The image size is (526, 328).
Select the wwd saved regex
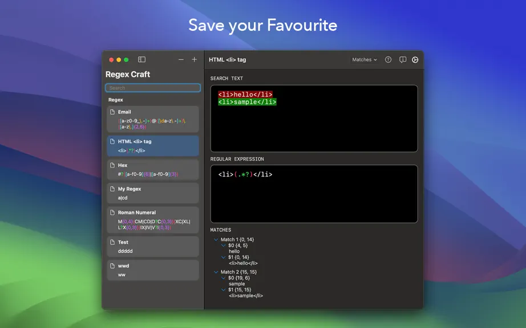point(153,270)
